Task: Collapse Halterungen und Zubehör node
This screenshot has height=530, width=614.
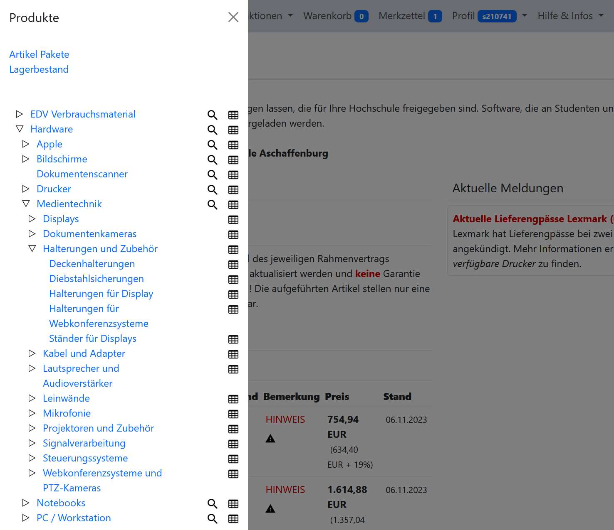Action: tap(32, 248)
